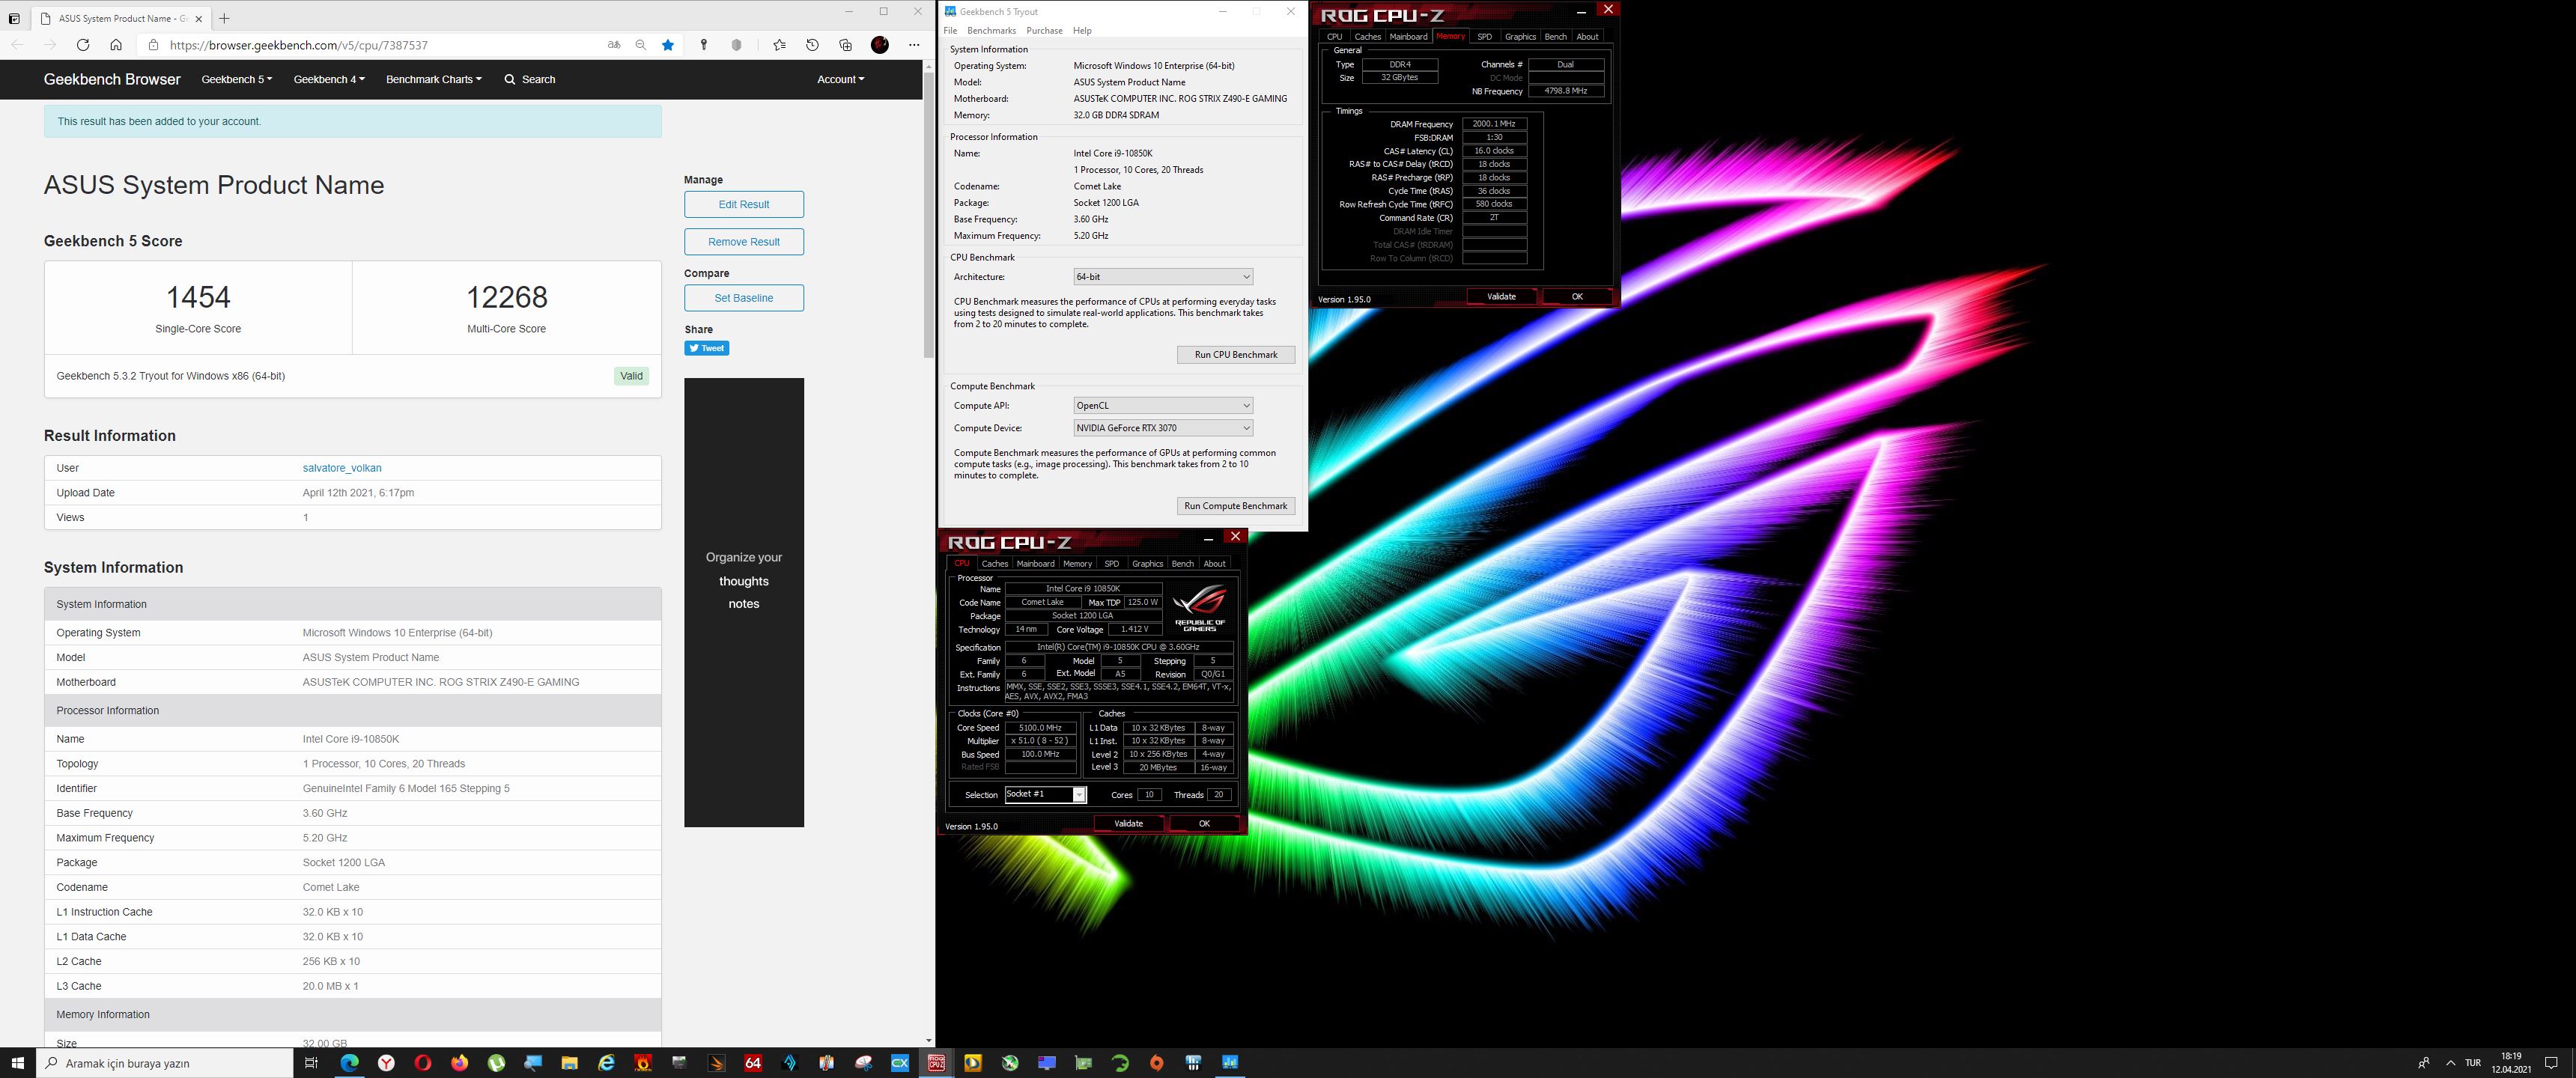2576x1078 pixels.
Task: Open the File menu in Geekbench 5 Tryout
Action: (x=950, y=31)
